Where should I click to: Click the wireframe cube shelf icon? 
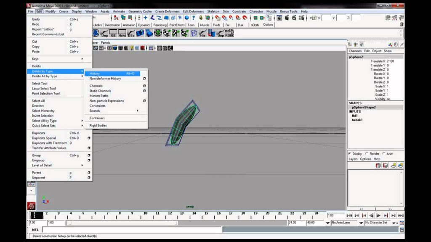point(194,33)
